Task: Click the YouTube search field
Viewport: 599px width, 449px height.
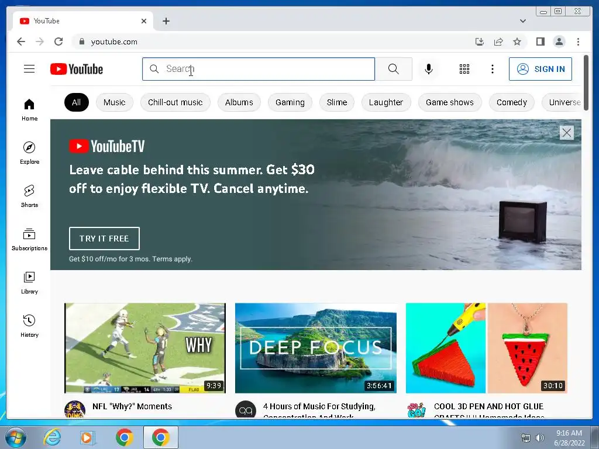Action: pos(259,69)
